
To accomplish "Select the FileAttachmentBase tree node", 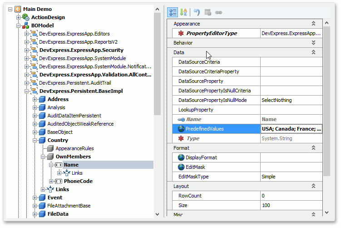I will pos(69,206).
